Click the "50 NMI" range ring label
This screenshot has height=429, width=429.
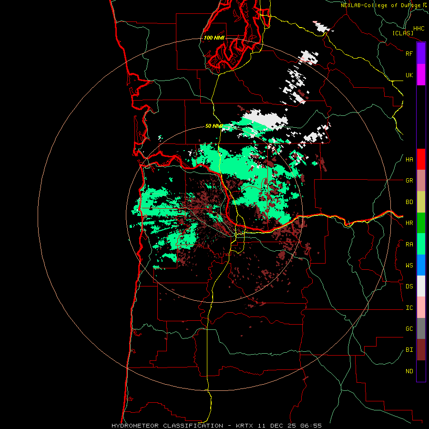pos(214,126)
